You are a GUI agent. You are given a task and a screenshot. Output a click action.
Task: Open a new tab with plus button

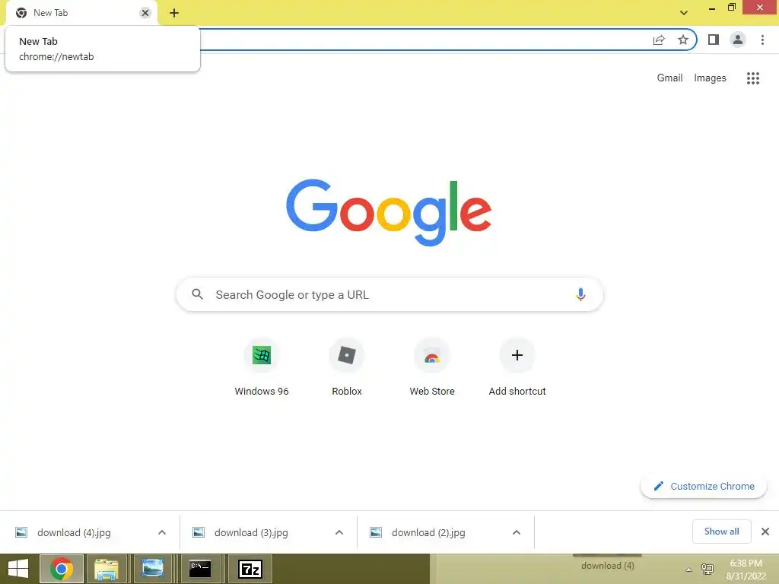174,13
